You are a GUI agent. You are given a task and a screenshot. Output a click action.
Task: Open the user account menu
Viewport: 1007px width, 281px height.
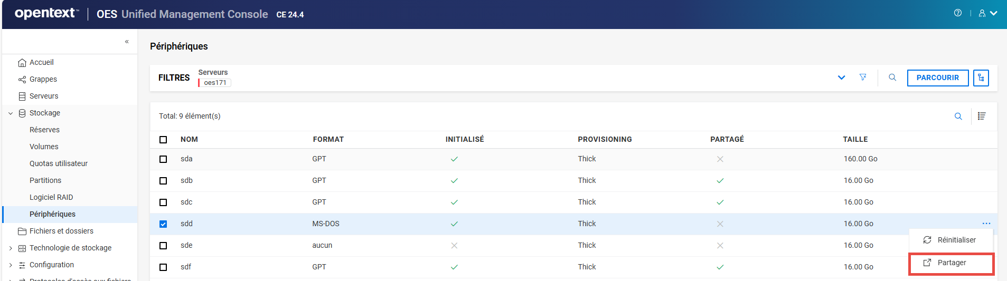point(987,13)
